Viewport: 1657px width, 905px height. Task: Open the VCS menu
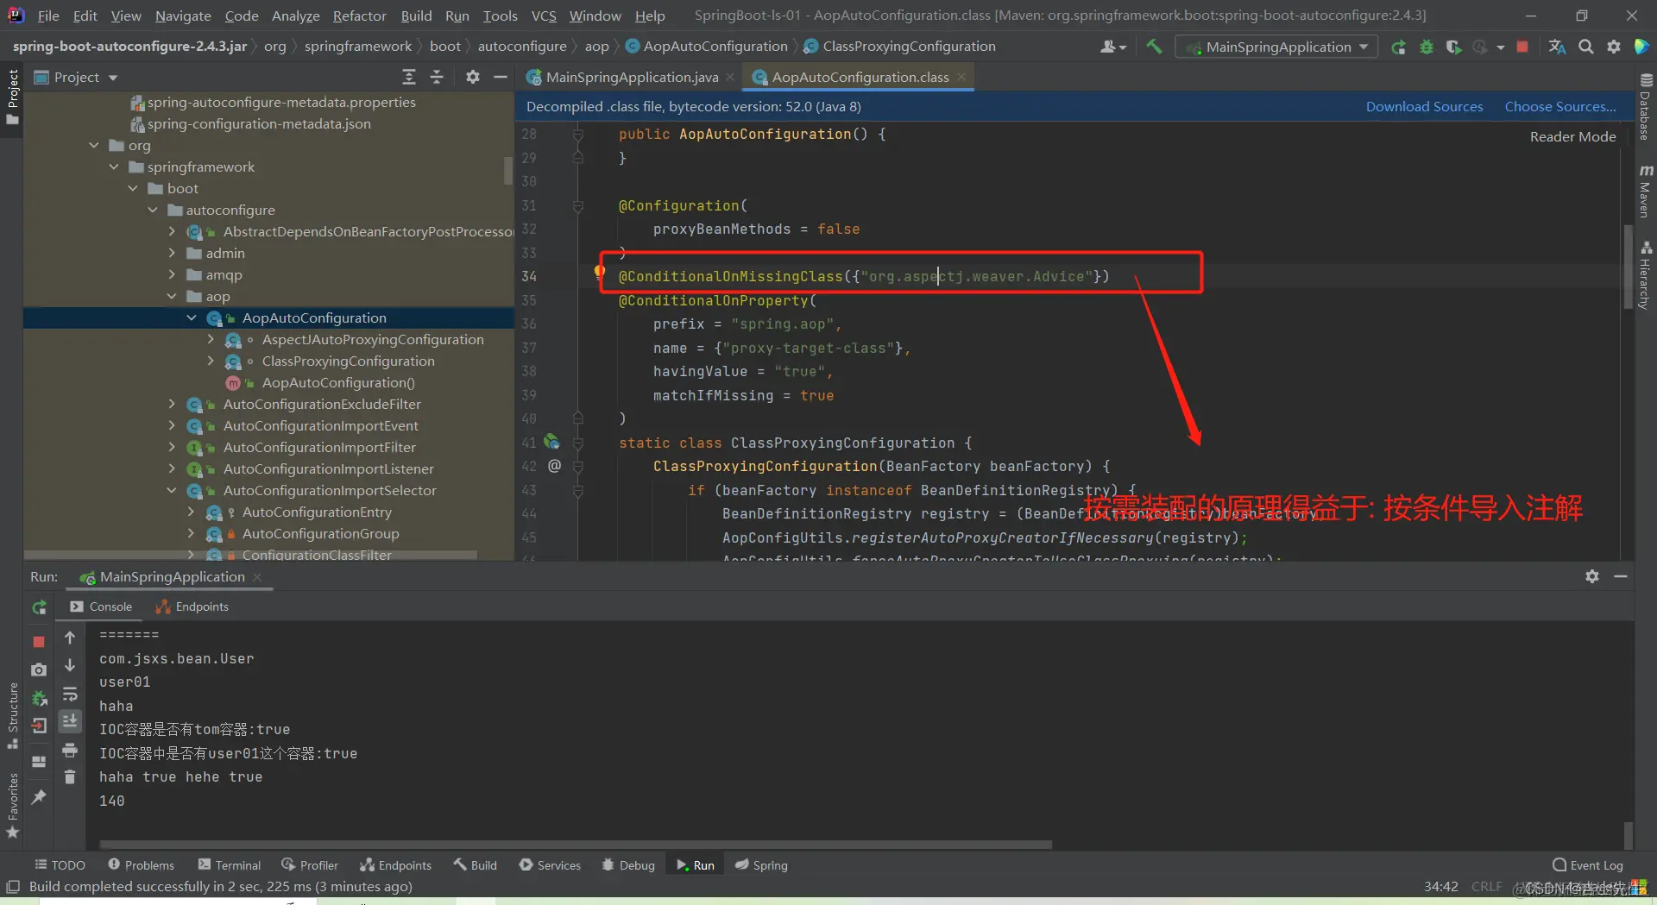tap(544, 16)
